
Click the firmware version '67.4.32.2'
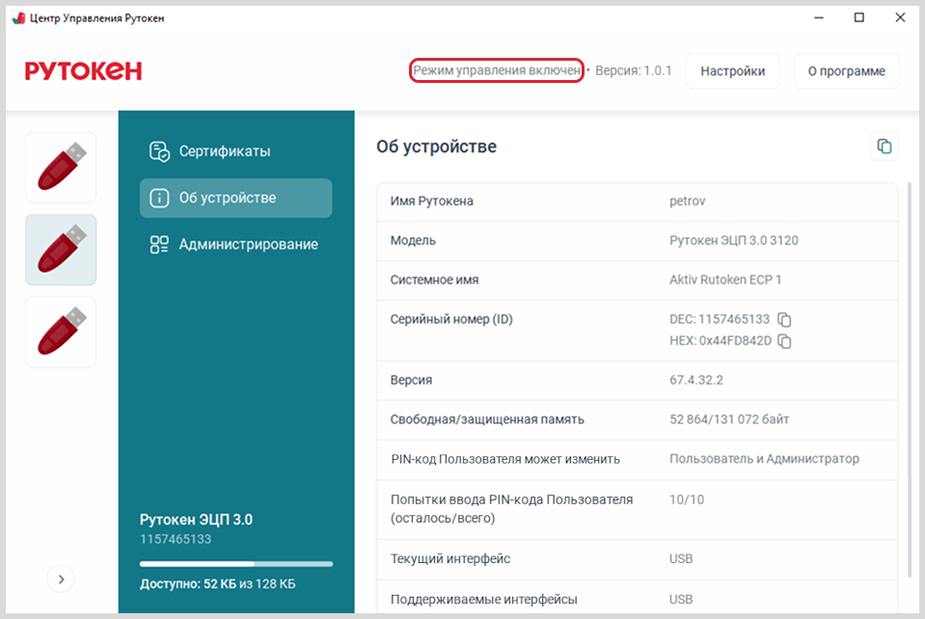(x=696, y=380)
